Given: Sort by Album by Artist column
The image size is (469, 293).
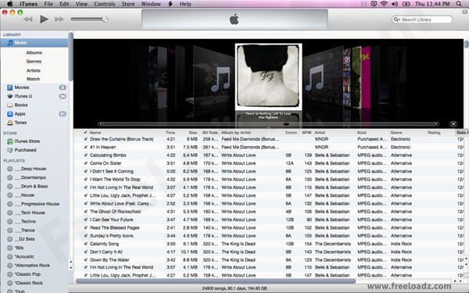Looking at the screenshot, I should [251, 133].
